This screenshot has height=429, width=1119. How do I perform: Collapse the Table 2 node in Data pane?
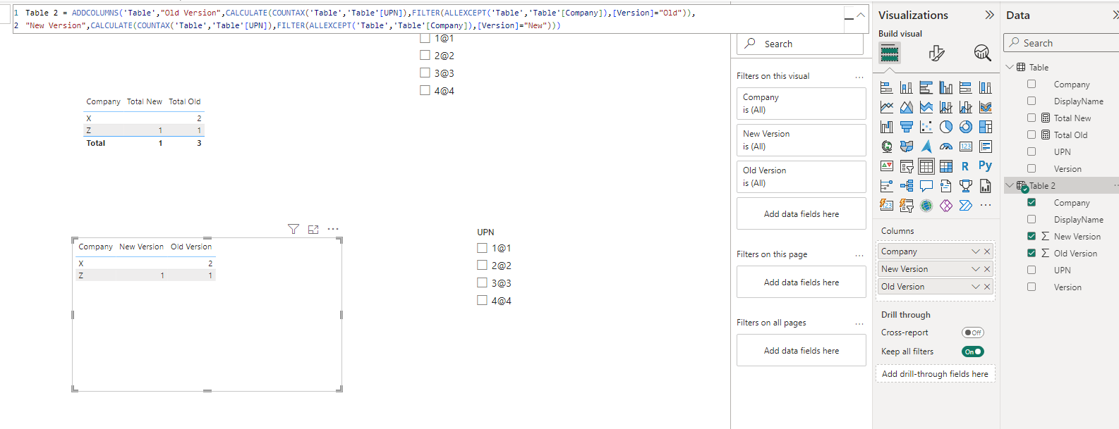[x=1010, y=185]
